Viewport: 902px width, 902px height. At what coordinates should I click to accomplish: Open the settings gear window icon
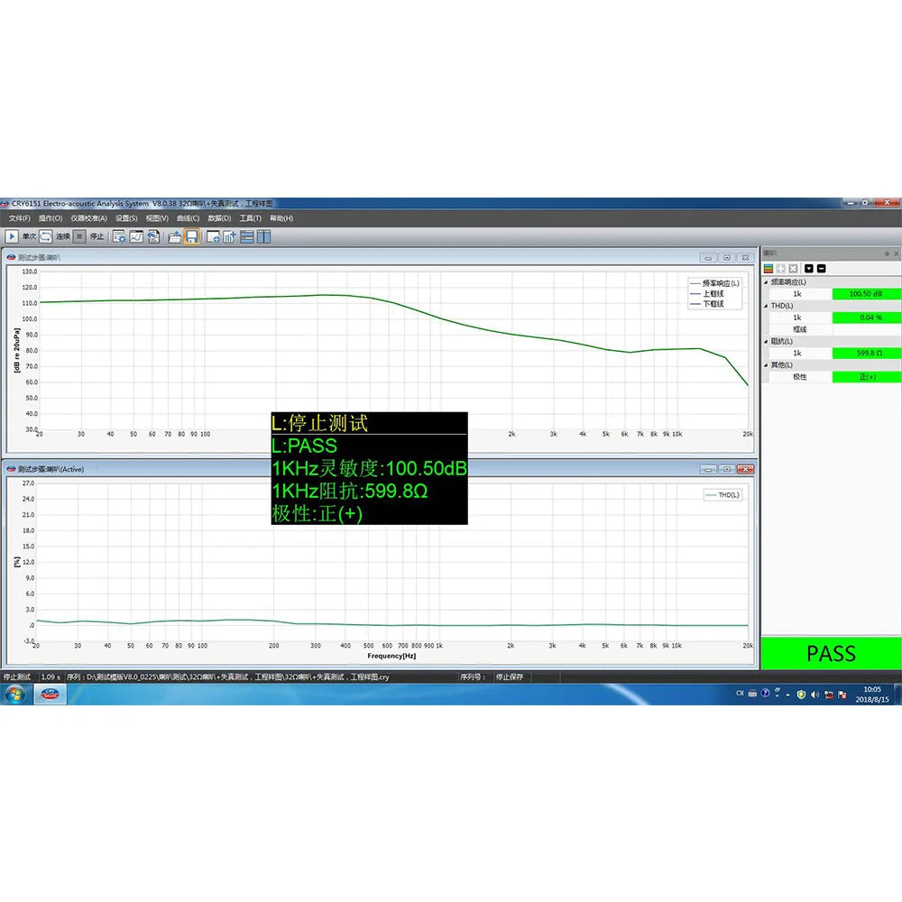pyautogui.click(x=119, y=236)
